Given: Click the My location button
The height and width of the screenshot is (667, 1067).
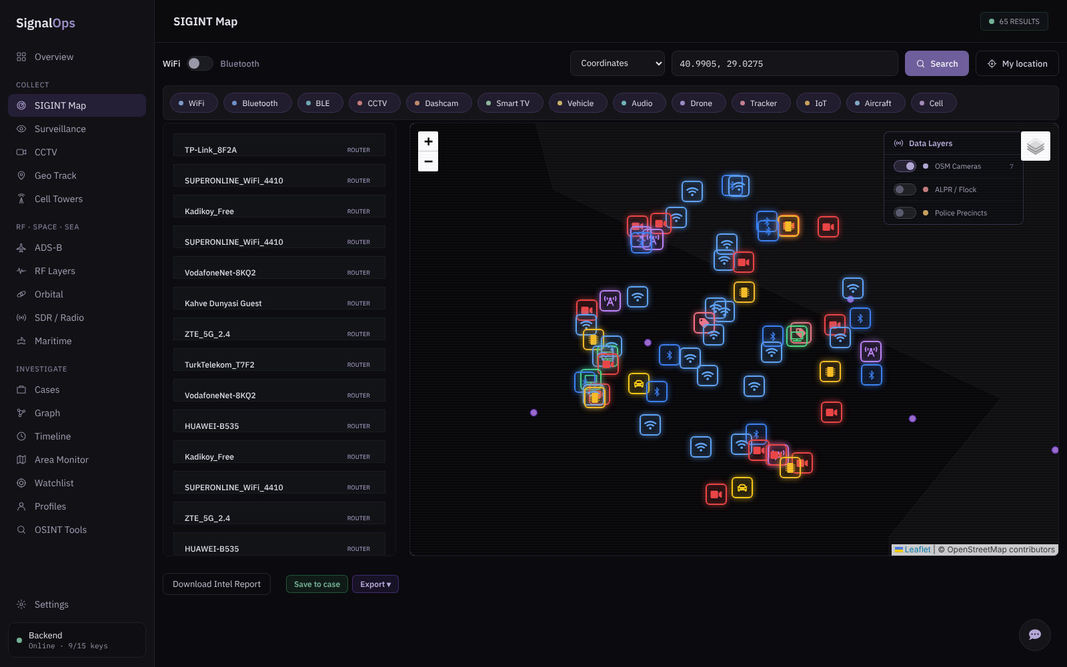Looking at the screenshot, I should click(x=1017, y=63).
